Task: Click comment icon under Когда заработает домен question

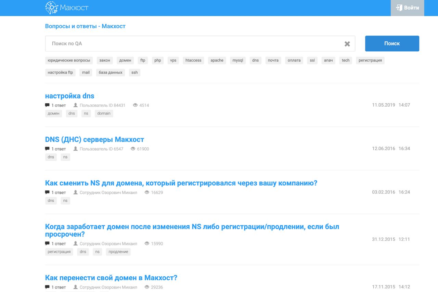Action: tap(47, 243)
